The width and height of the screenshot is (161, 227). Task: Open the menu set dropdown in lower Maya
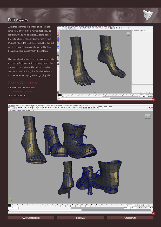(x=11, y=107)
